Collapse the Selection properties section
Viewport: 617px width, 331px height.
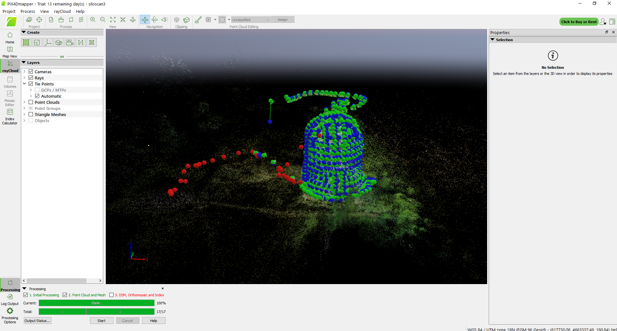pyautogui.click(x=493, y=40)
